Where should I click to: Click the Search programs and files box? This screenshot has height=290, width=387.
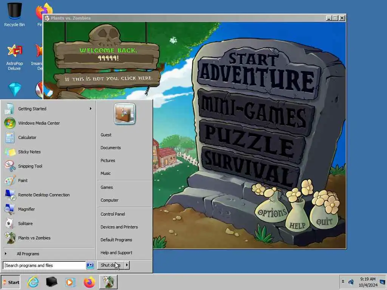pyautogui.click(x=45, y=265)
